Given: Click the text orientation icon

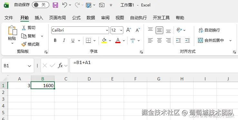Looking at the screenshot, I should tap(179, 30).
